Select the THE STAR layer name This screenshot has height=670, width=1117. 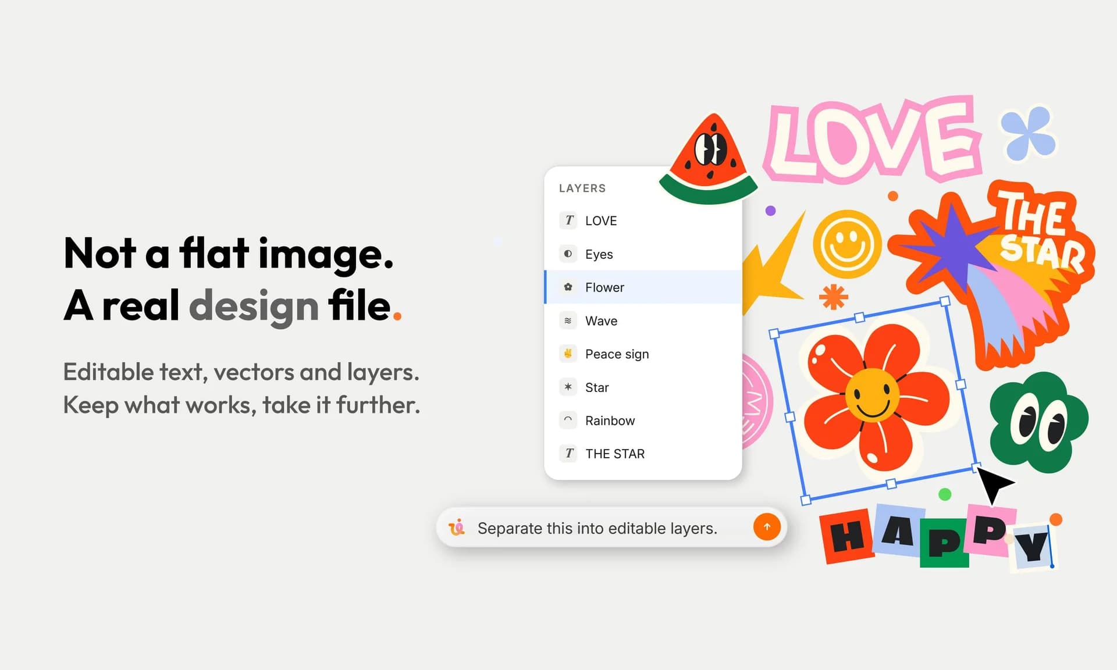point(615,454)
